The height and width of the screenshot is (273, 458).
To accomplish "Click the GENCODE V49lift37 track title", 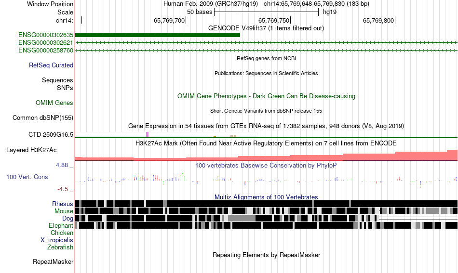I will click(266, 28).
